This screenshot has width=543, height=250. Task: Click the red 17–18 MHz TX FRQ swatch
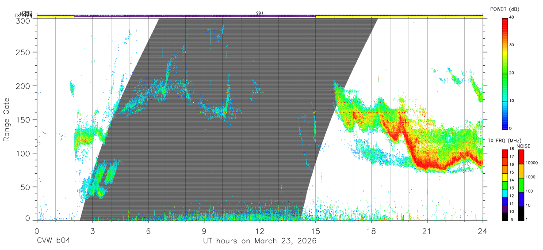click(x=505, y=153)
